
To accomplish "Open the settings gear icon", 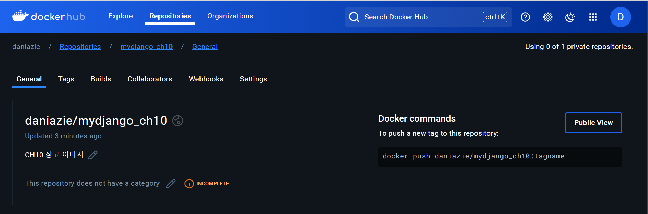I will [548, 17].
